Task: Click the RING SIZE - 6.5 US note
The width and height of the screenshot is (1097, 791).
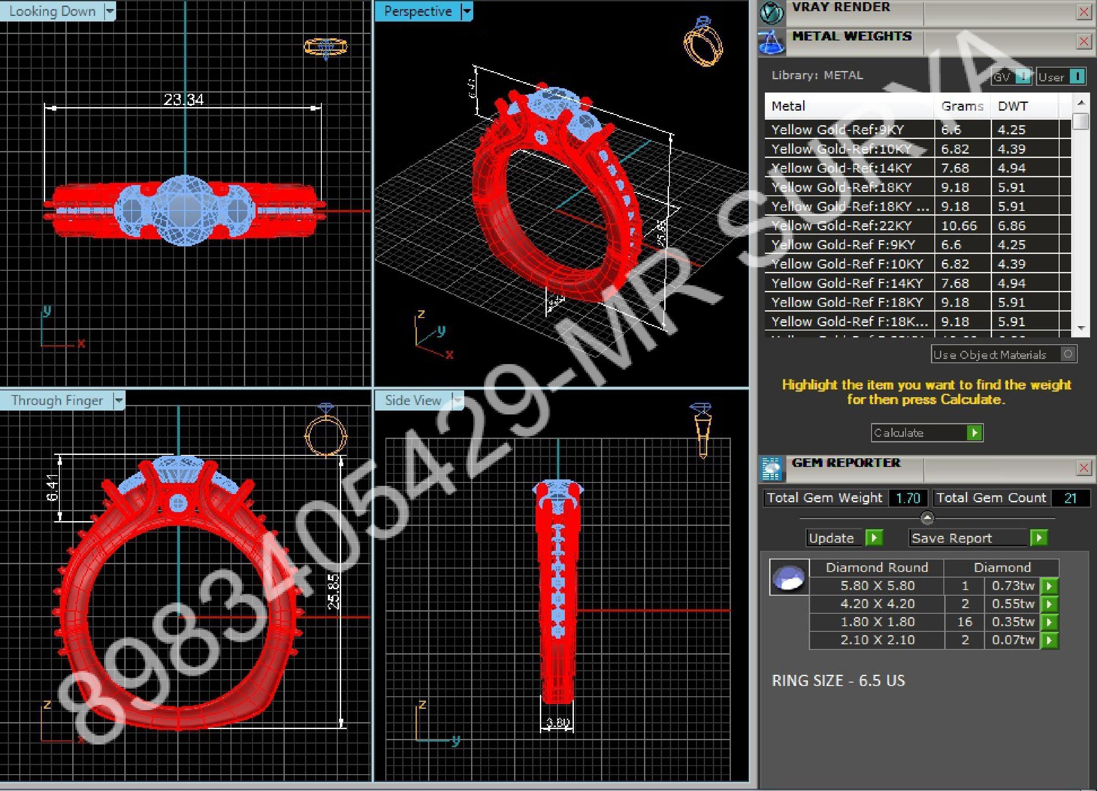Action: [838, 681]
